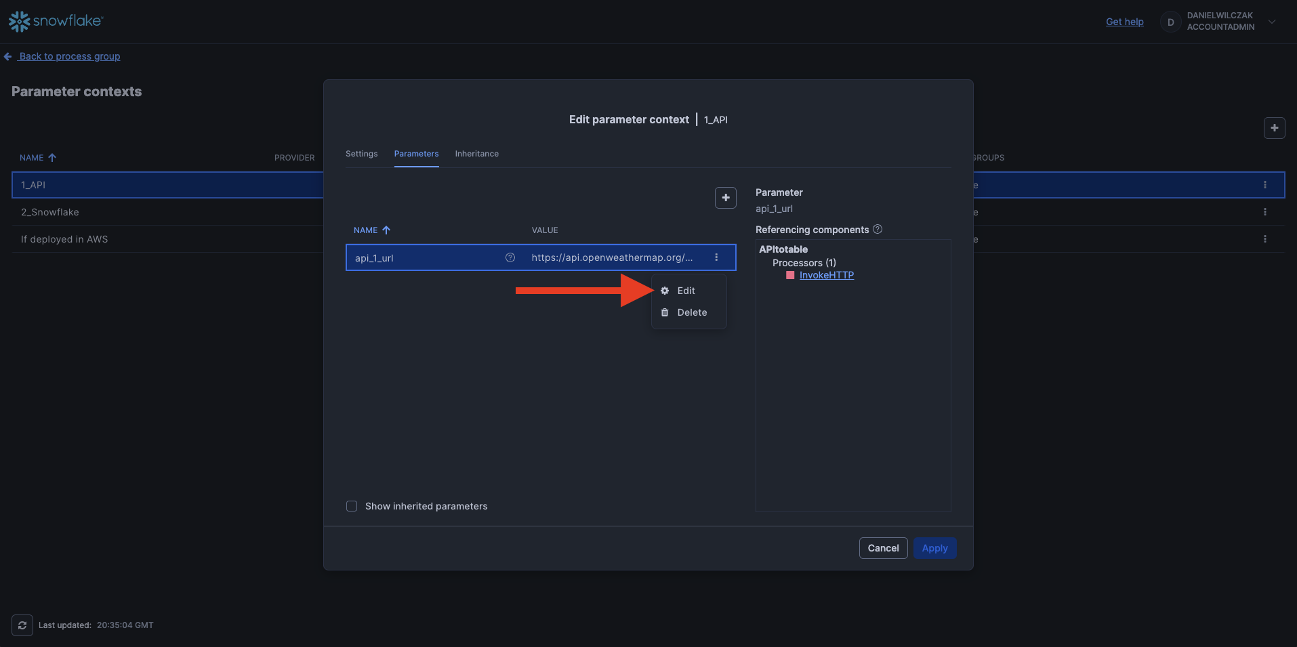Click the add parameter context plus button
The image size is (1297, 647).
(x=1274, y=128)
